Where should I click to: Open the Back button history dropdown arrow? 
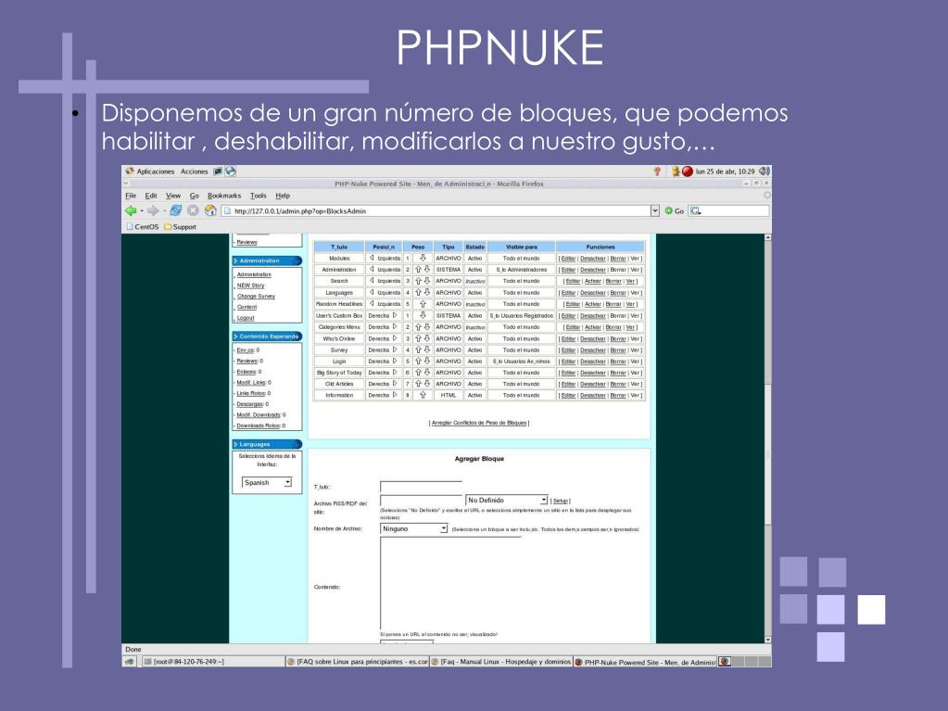point(142,211)
